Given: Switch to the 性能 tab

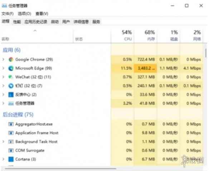Looking at the screenshot, I should click(x=17, y=22).
